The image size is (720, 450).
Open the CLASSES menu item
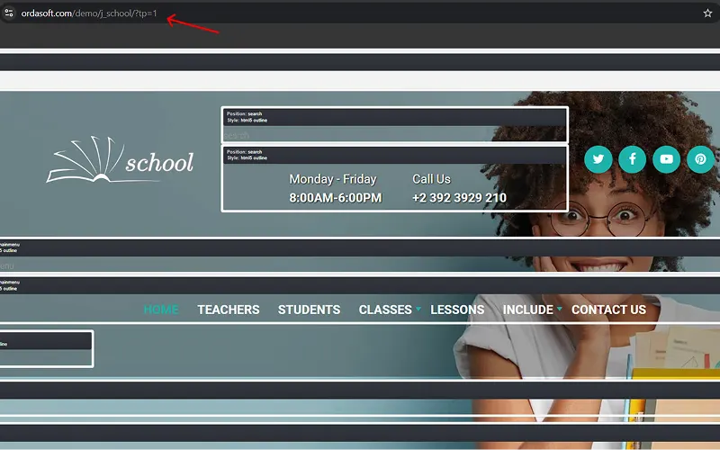click(385, 310)
